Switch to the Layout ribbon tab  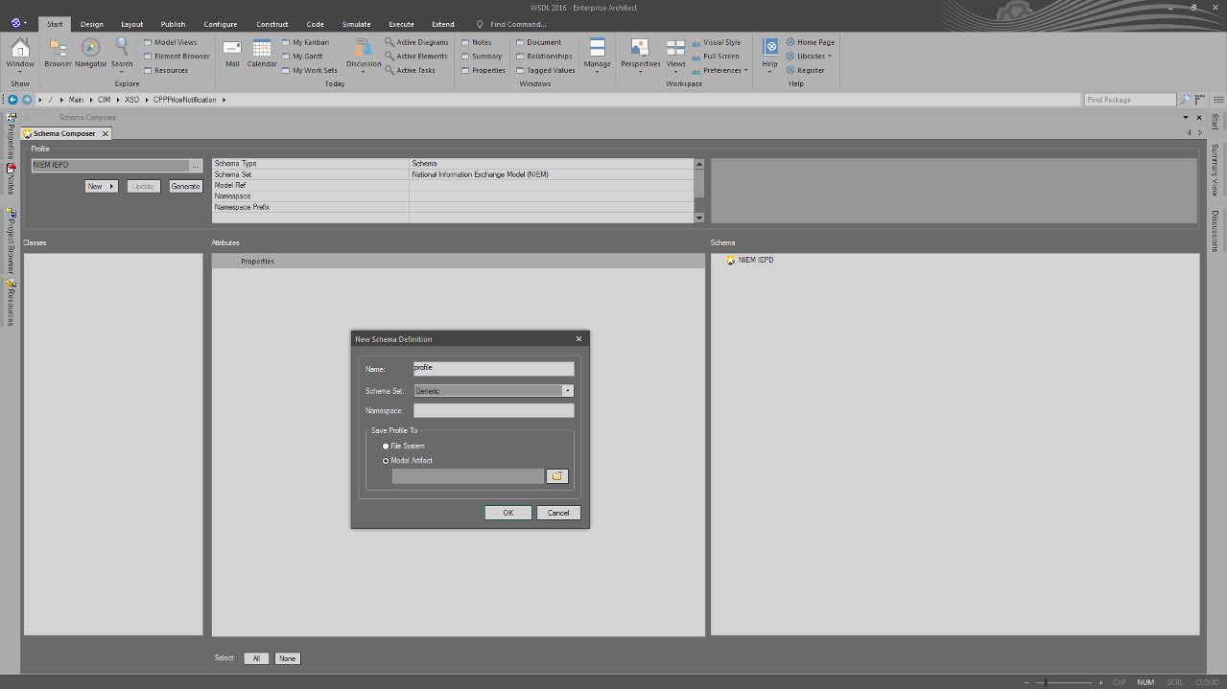click(x=132, y=24)
